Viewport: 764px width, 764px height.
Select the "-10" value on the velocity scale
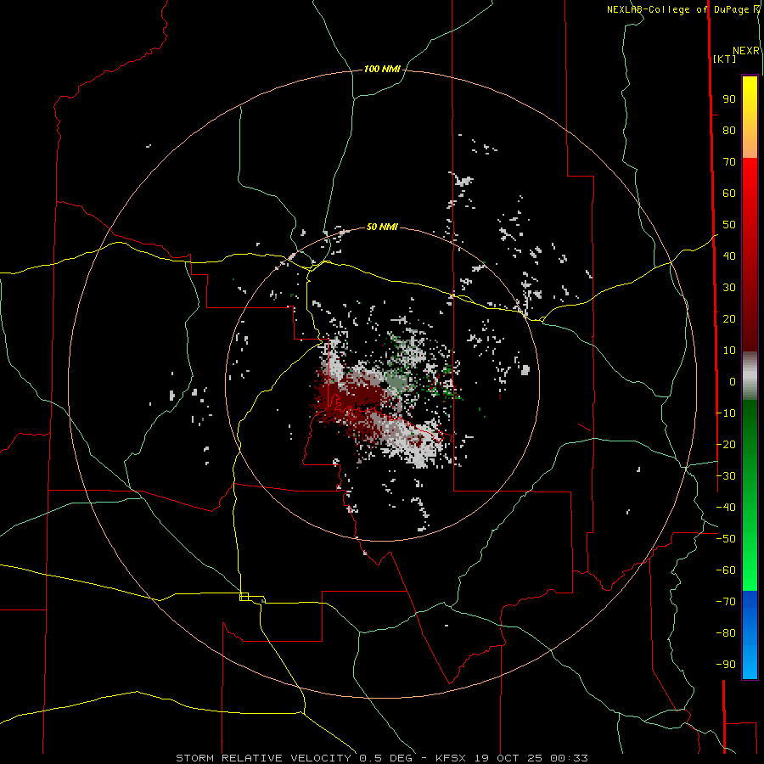click(x=726, y=413)
